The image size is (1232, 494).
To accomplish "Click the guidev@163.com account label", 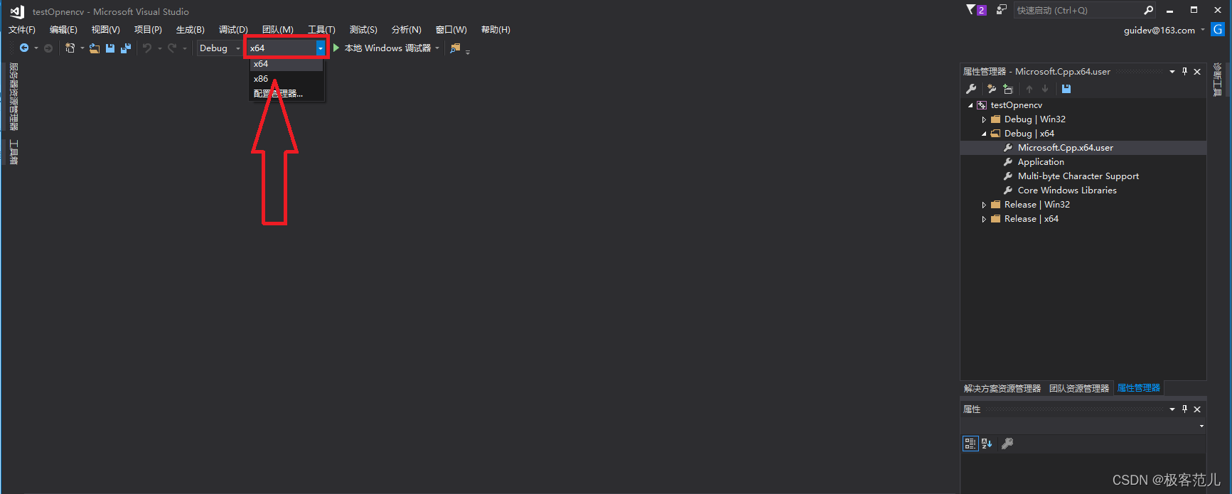I will 1159,30.
